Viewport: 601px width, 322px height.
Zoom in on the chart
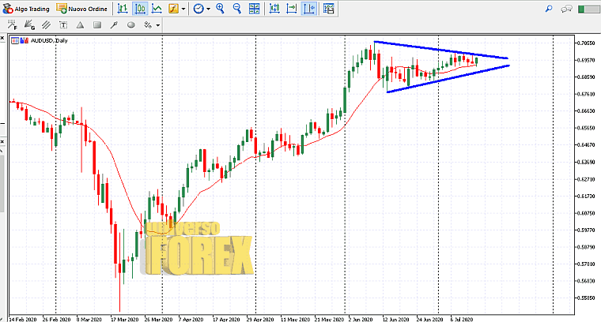pyautogui.click(x=220, y=9)
